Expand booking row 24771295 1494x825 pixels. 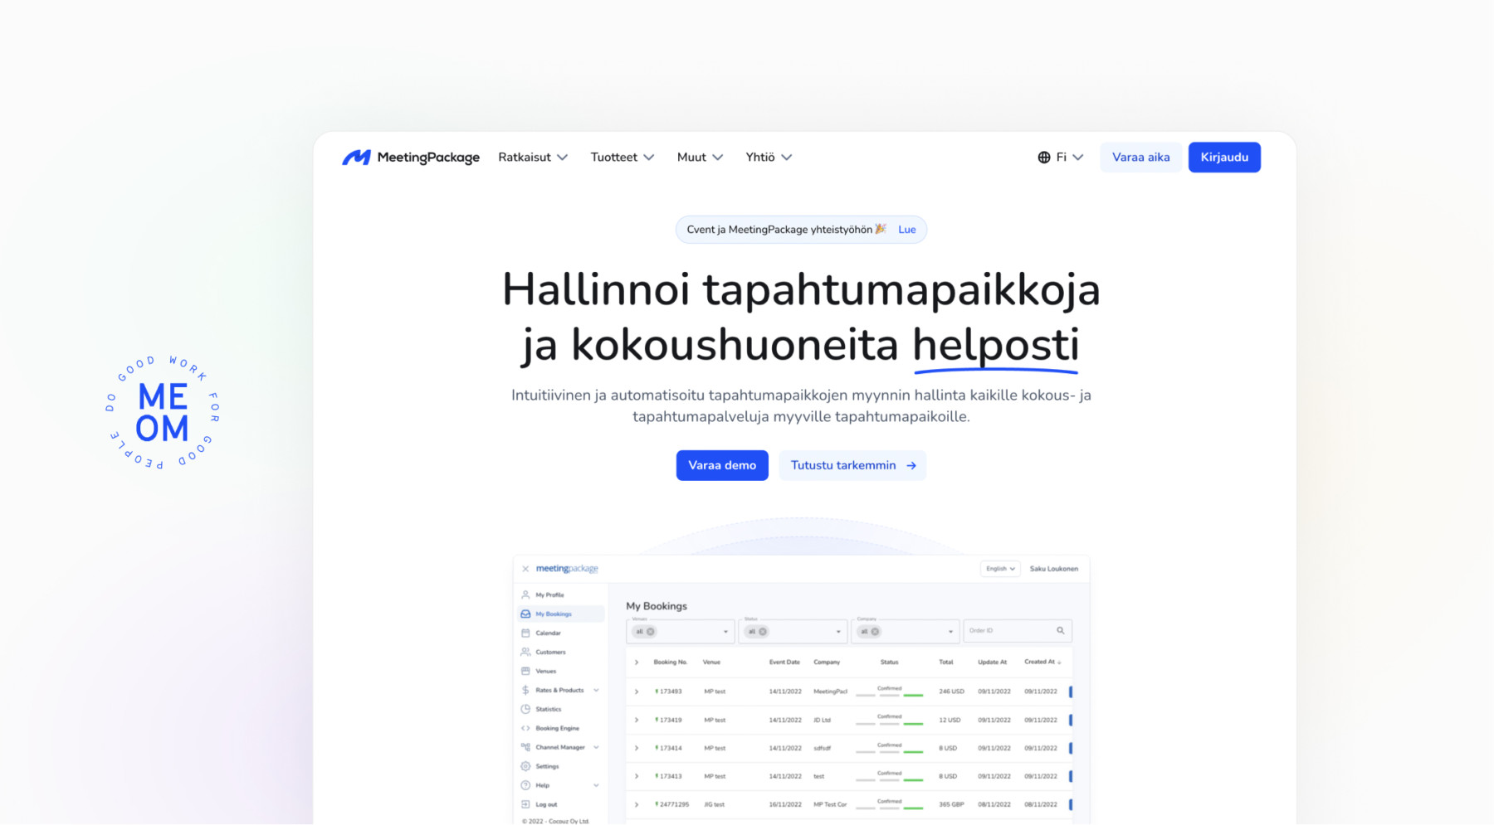point(637,804)
